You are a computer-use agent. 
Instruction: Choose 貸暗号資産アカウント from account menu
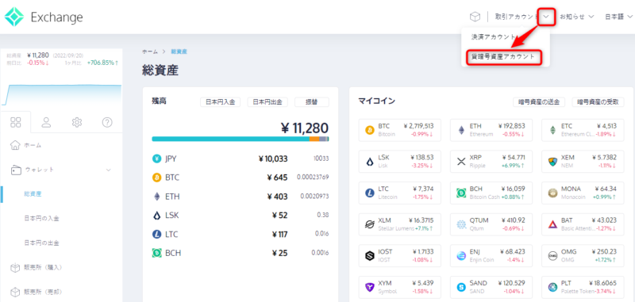pyautogui.click(x=503, y=57)
